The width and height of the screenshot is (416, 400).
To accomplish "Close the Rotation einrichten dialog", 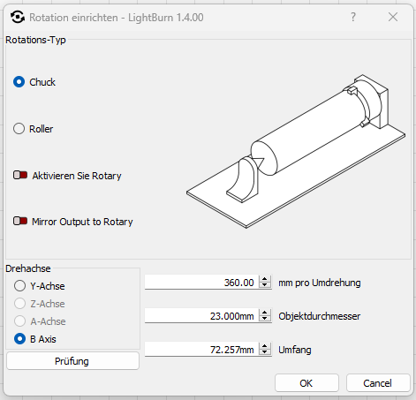I will (x=393, y=17).
